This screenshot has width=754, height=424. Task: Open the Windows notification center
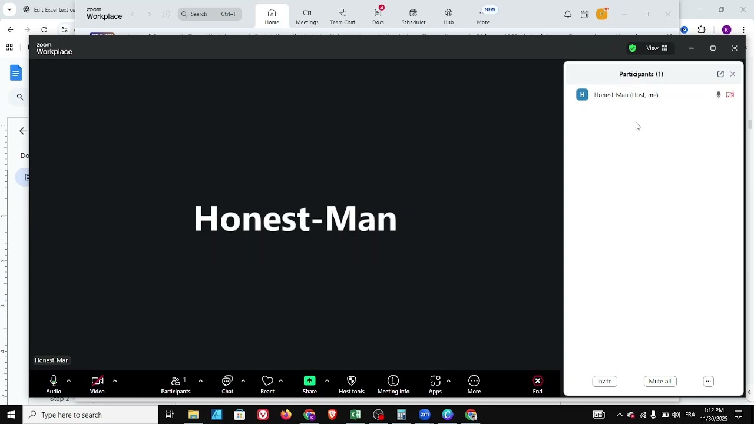click(x=739, y=415)
